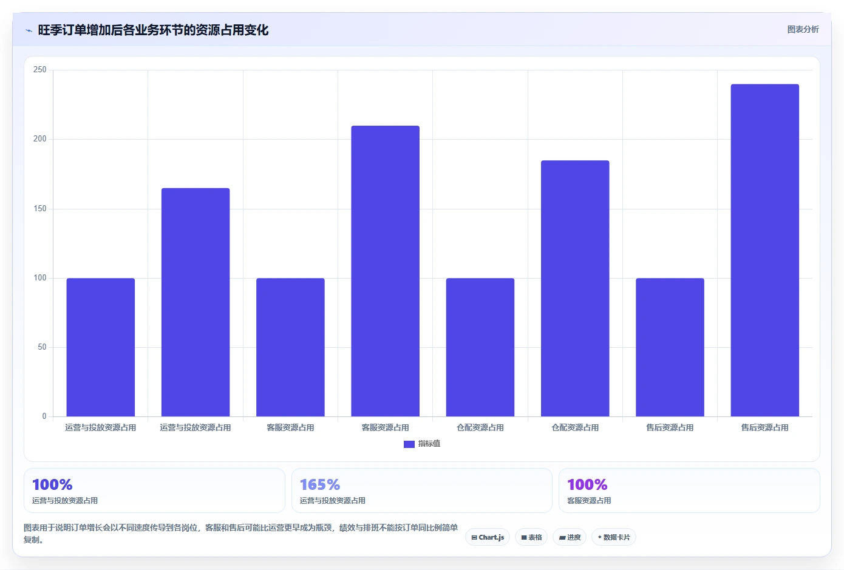Open the 165% 运营与投放资源占用 stat card

pyautogui.click(x=422, y=490)
